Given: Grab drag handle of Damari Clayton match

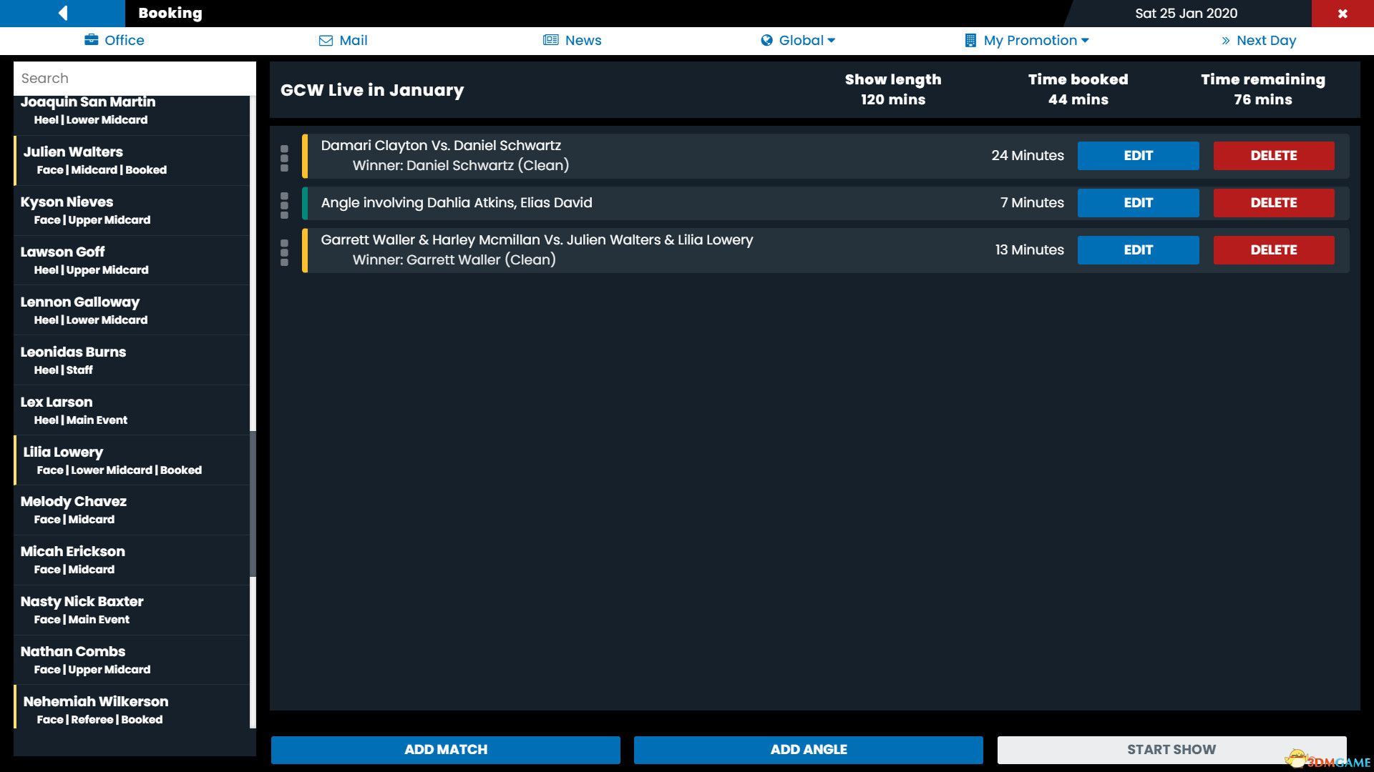Looking at the screenshot, I should click(284, 158).
